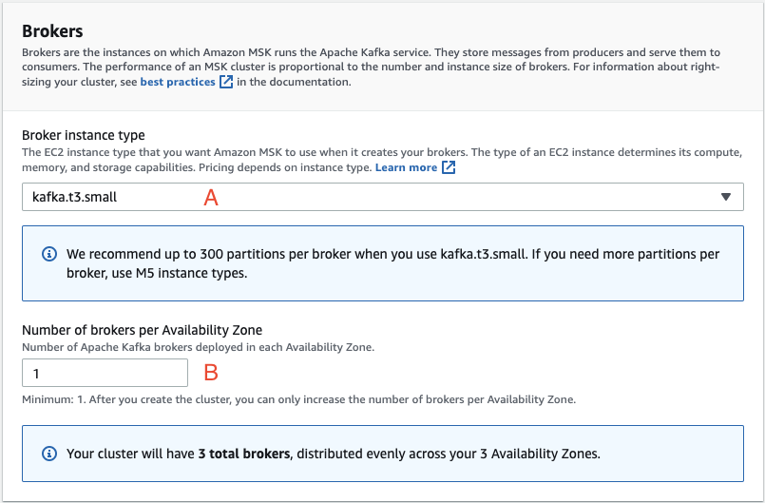Click the bold 3 total brokers text
The width and height of the screenshot is (765, 503).
[x=244, y=454]
